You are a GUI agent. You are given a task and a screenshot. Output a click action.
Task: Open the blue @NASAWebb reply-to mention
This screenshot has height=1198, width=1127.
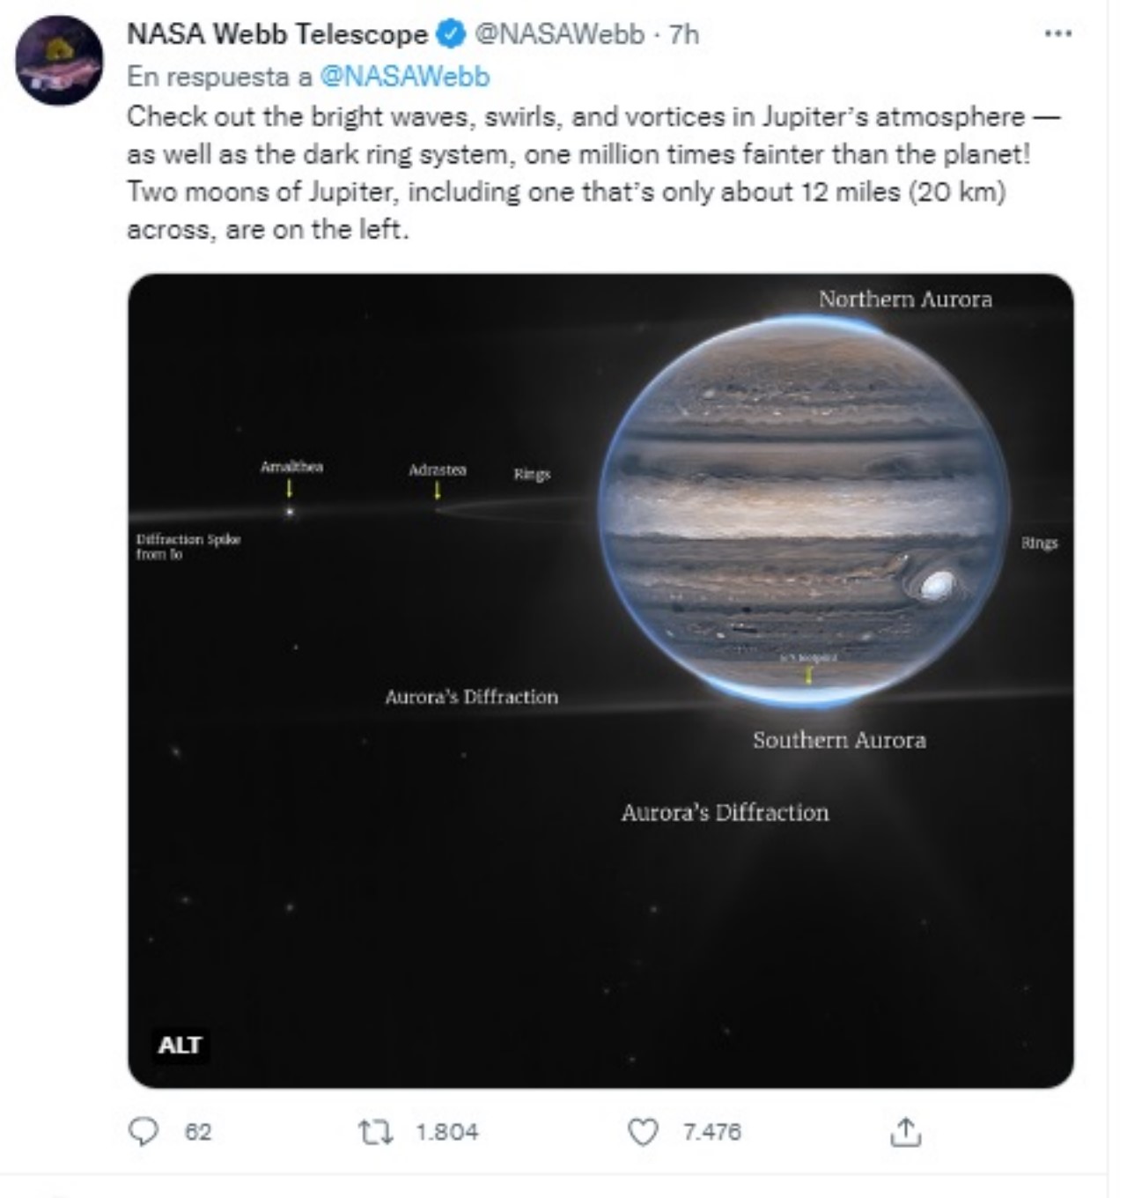(x=404, y=77)
